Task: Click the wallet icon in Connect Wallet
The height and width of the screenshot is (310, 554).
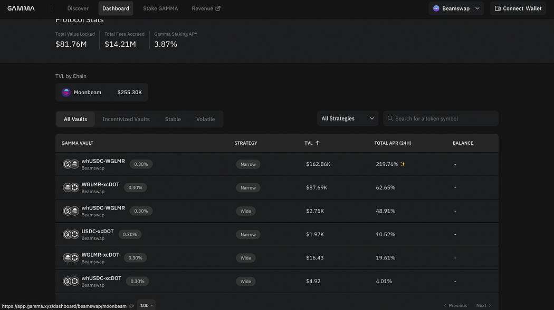Action: (498, 8)
